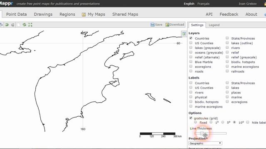Image resolution: width=266 pixels, height=149 pixels.
Task: Check biodiv. hotspots labels checkbox
Action: tap(191, 101)
